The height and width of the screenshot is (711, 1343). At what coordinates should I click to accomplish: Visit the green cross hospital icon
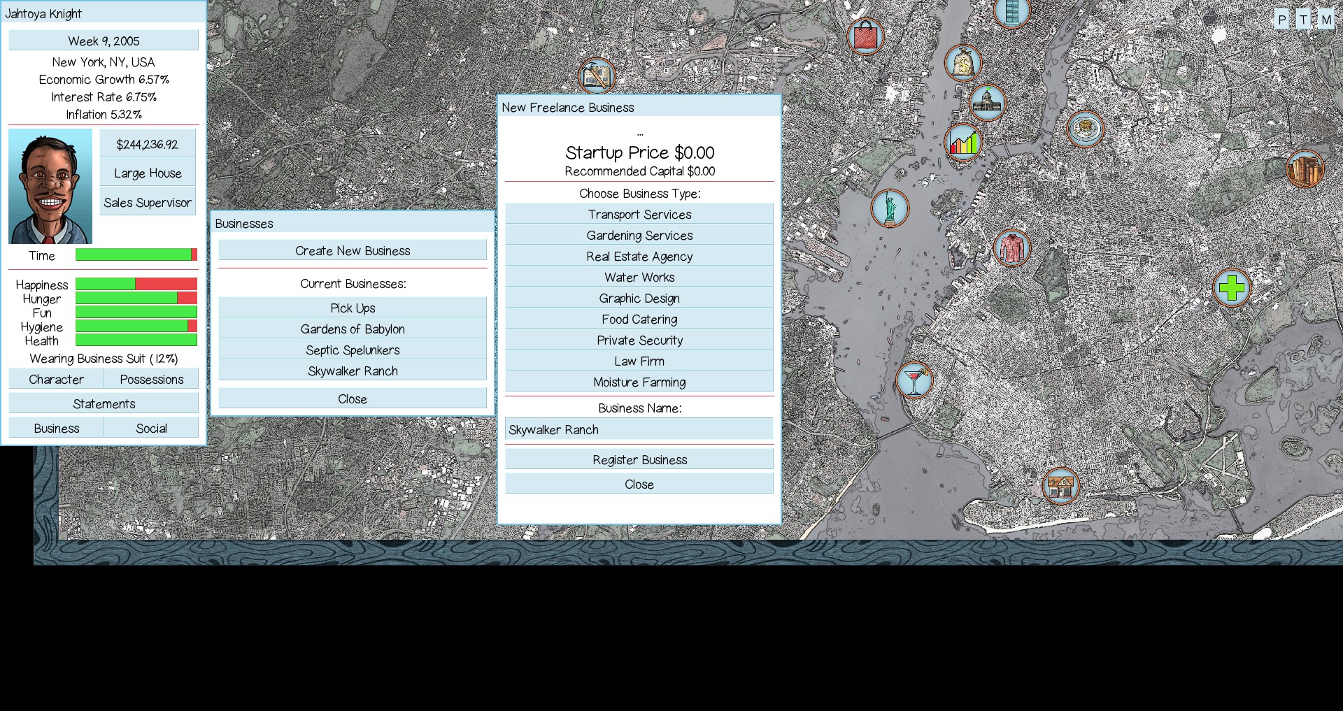[x=1232, y=287]
